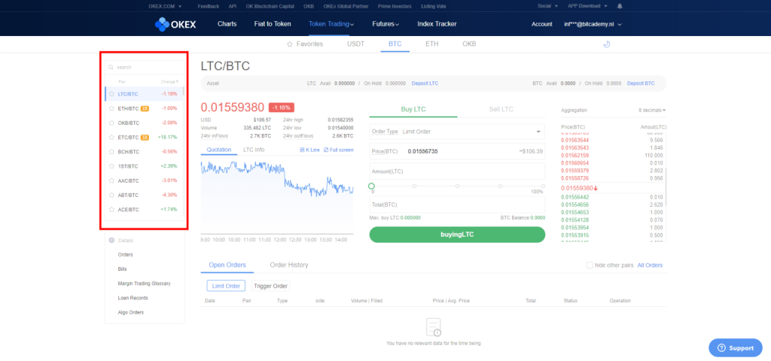Open Bills in sidebar
The width and height of the screenshot is (771, 361).
[123, 269]
